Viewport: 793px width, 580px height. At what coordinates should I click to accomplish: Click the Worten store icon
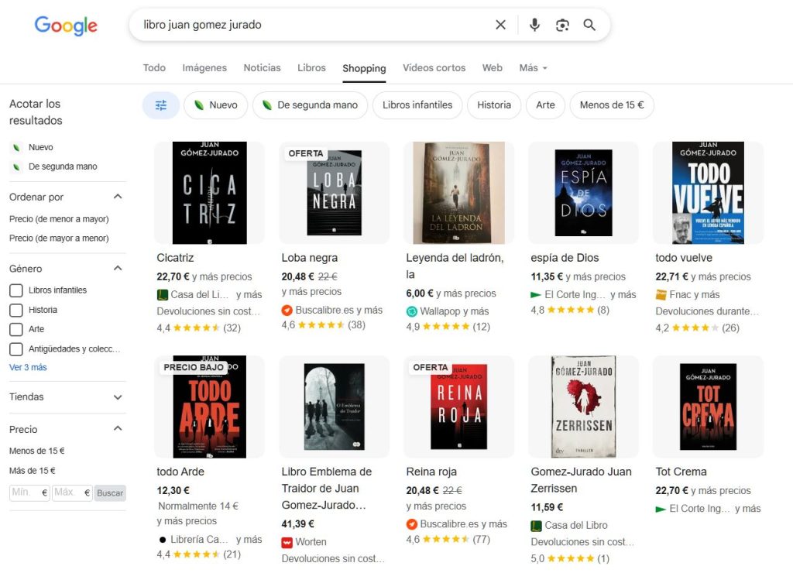click(x=287, y=543)
